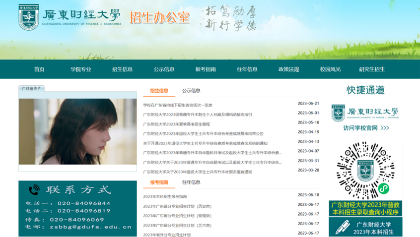Open the 政策法规 navigation item
The width and height of the screenshot is (420, 237).
coord(289,69)
